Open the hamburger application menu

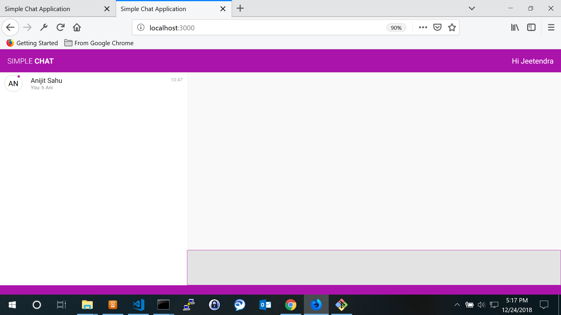click(551, 27)
